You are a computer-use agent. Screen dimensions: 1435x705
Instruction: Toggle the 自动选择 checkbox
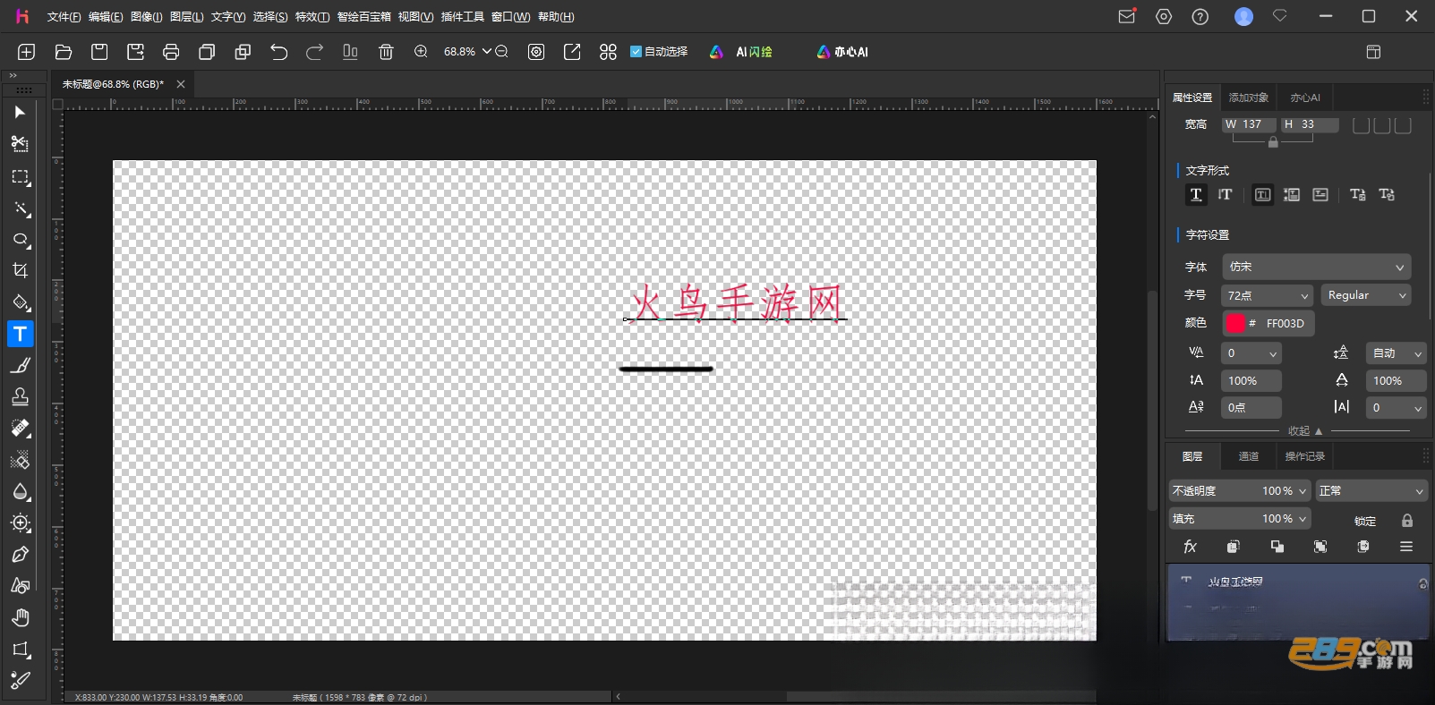tap(636, 52)
